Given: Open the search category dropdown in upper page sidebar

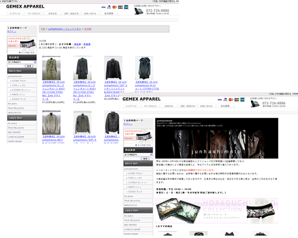Looking at the screenshot, I should coord(22,62).
